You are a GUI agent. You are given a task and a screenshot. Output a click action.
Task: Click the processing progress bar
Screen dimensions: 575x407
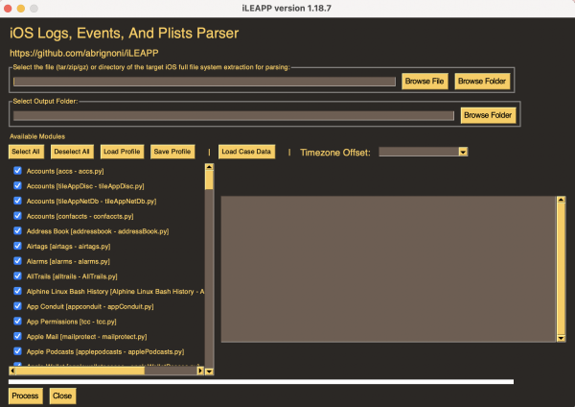point(261,382)
